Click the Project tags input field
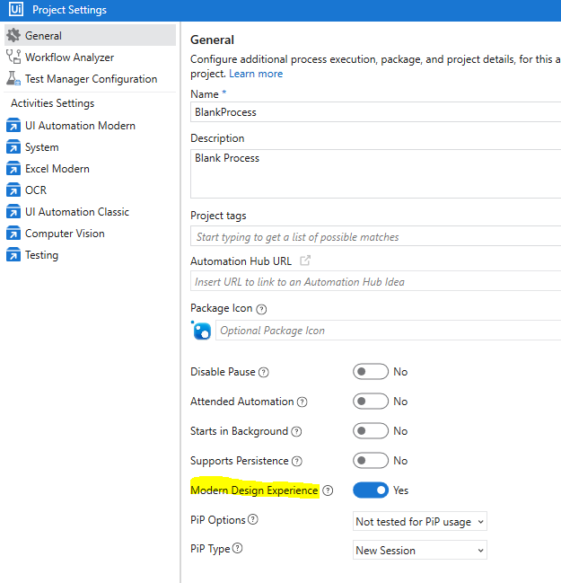The height and width of the screenshot is (583, 561). click(x=375, y=235)
